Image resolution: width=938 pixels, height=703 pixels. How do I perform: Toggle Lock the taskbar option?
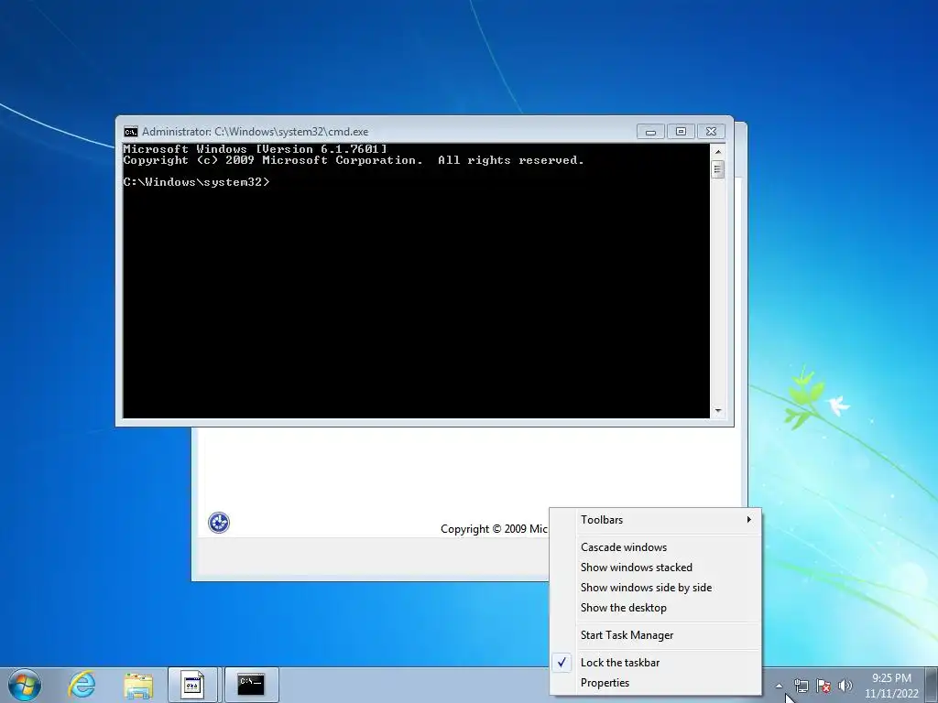(656, 663)
